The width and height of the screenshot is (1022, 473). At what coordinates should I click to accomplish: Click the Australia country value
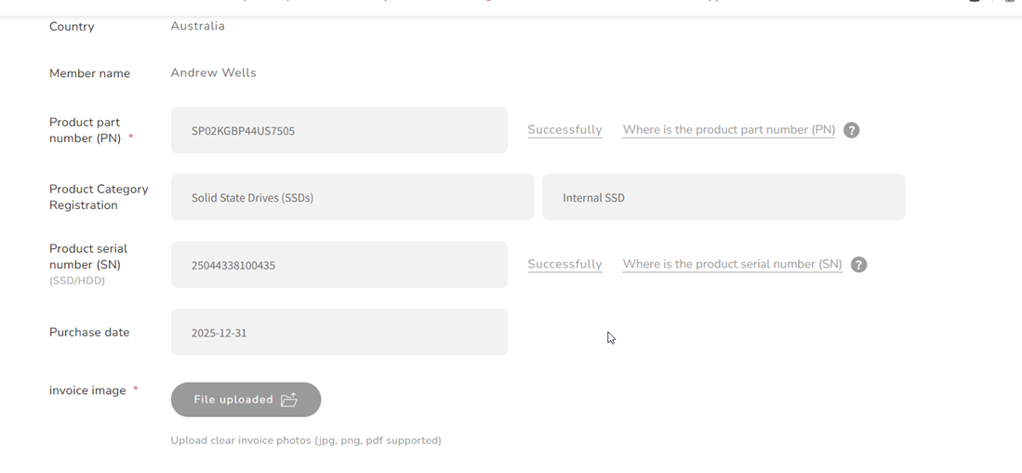[197, 26]
